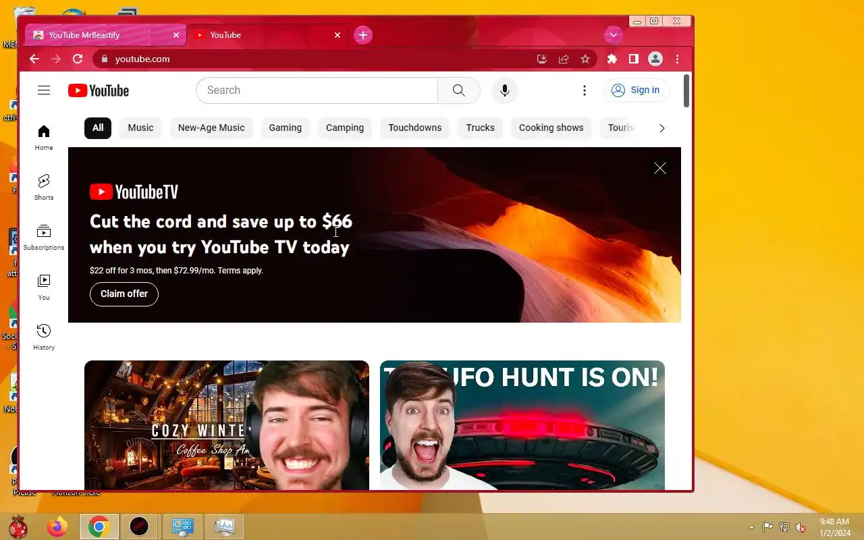Reload the page

coord(78,59)
